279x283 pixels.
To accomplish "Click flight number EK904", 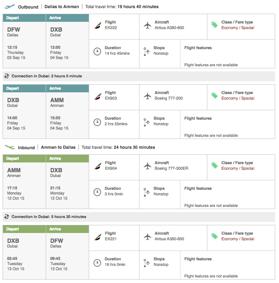I will [111, 168].
